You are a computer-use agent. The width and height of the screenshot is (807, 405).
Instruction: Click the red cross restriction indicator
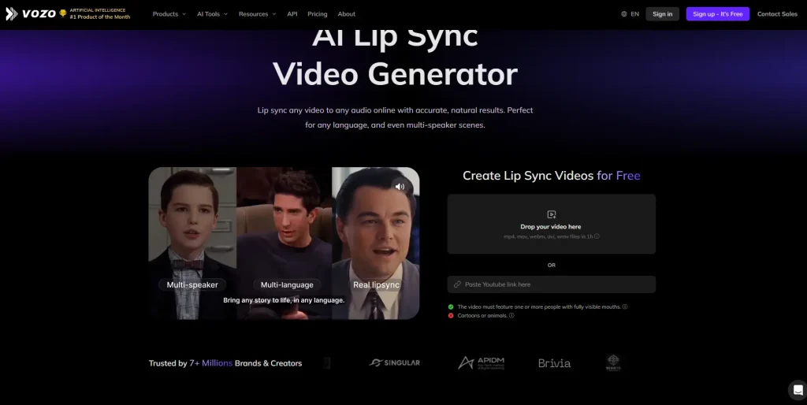pyautogui.click(x=451, y=315)
